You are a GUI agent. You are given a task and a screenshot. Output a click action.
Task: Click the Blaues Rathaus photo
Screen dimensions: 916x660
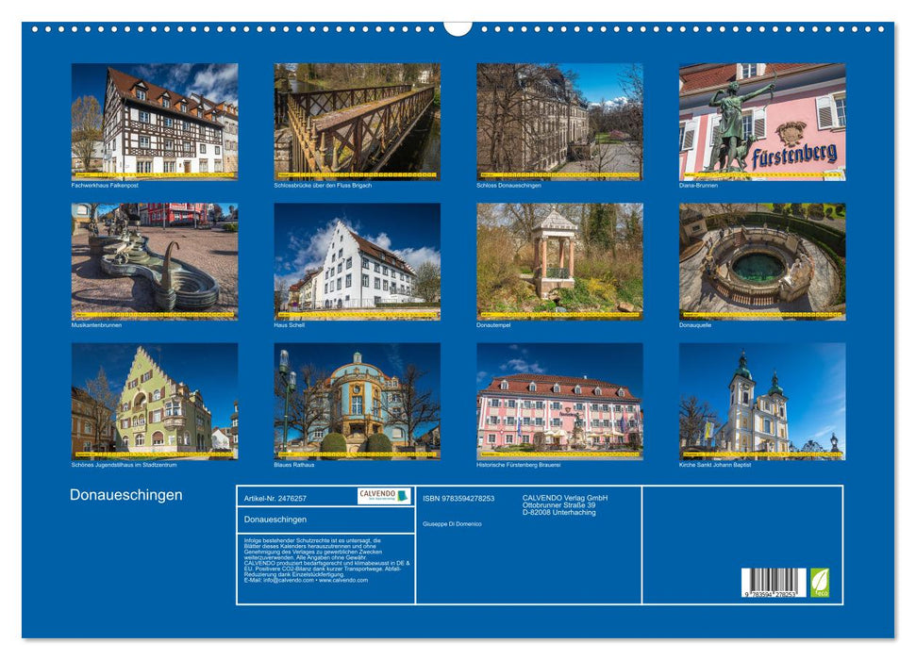click(357, 402)
